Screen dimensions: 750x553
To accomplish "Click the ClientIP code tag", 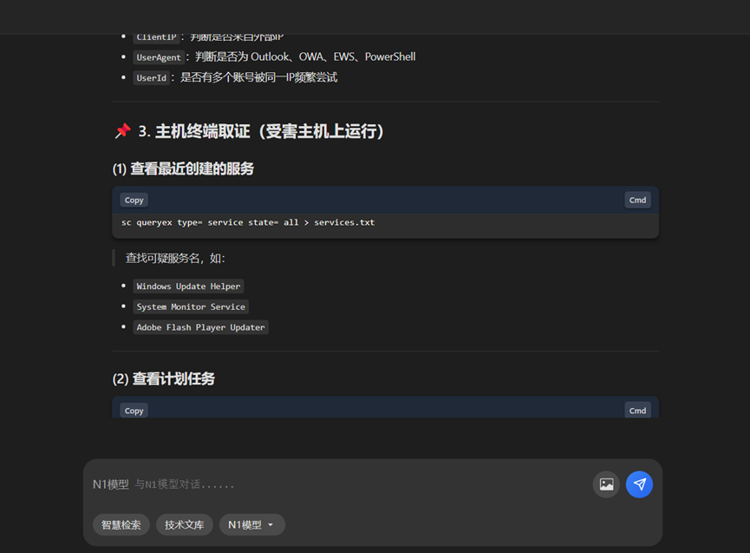I will 156,38.
